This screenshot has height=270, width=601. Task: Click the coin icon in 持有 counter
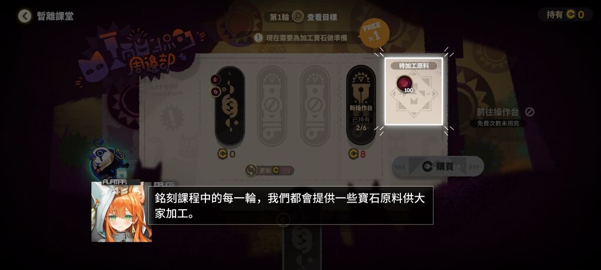click(571, 15)
